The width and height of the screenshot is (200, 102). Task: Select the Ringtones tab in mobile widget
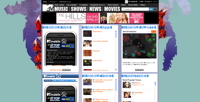pos(61,81)
